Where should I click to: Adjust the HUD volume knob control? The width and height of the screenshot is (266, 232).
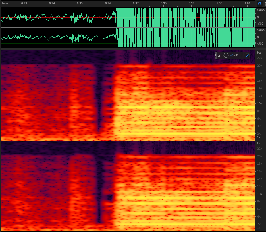[226, 55]
